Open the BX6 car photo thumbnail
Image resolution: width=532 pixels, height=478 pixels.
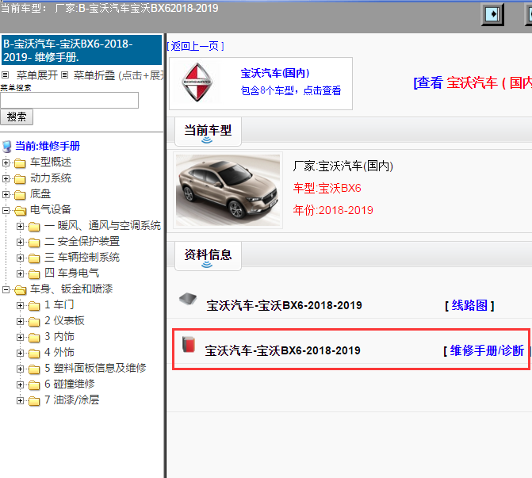pos(228,190)
